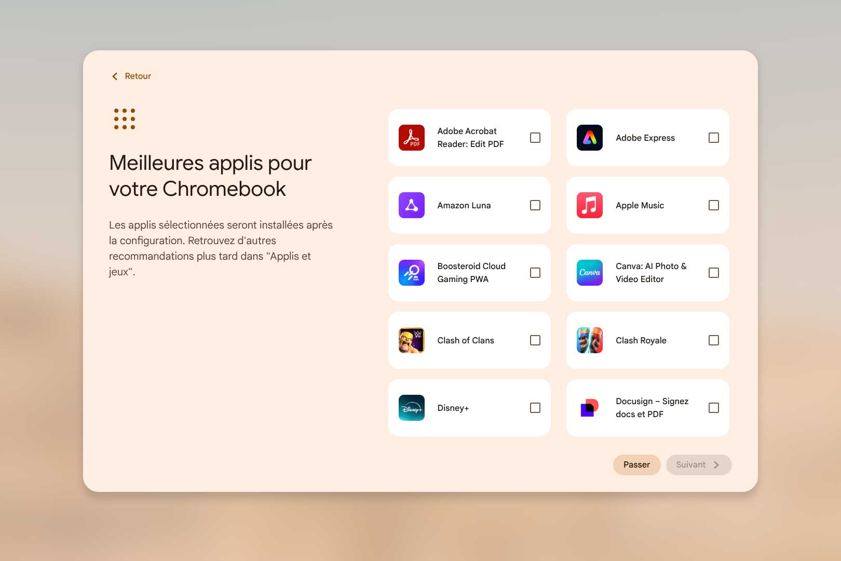The height and width of the screenshot is (561, 841).
Task: Select the Amazon Luna checkbox
Action: coord(535,205)
